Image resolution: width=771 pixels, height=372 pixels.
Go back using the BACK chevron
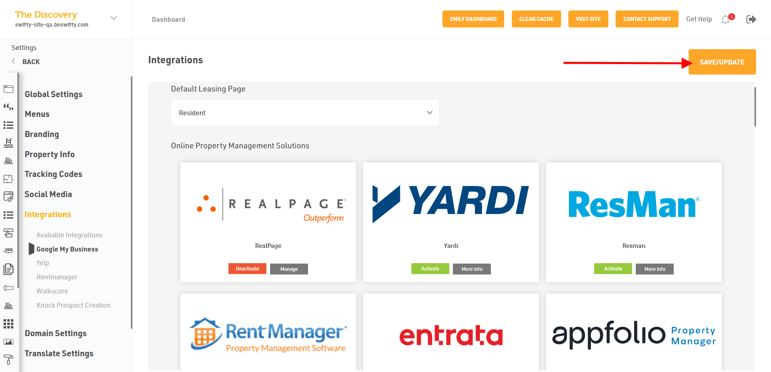click(13, 61)
